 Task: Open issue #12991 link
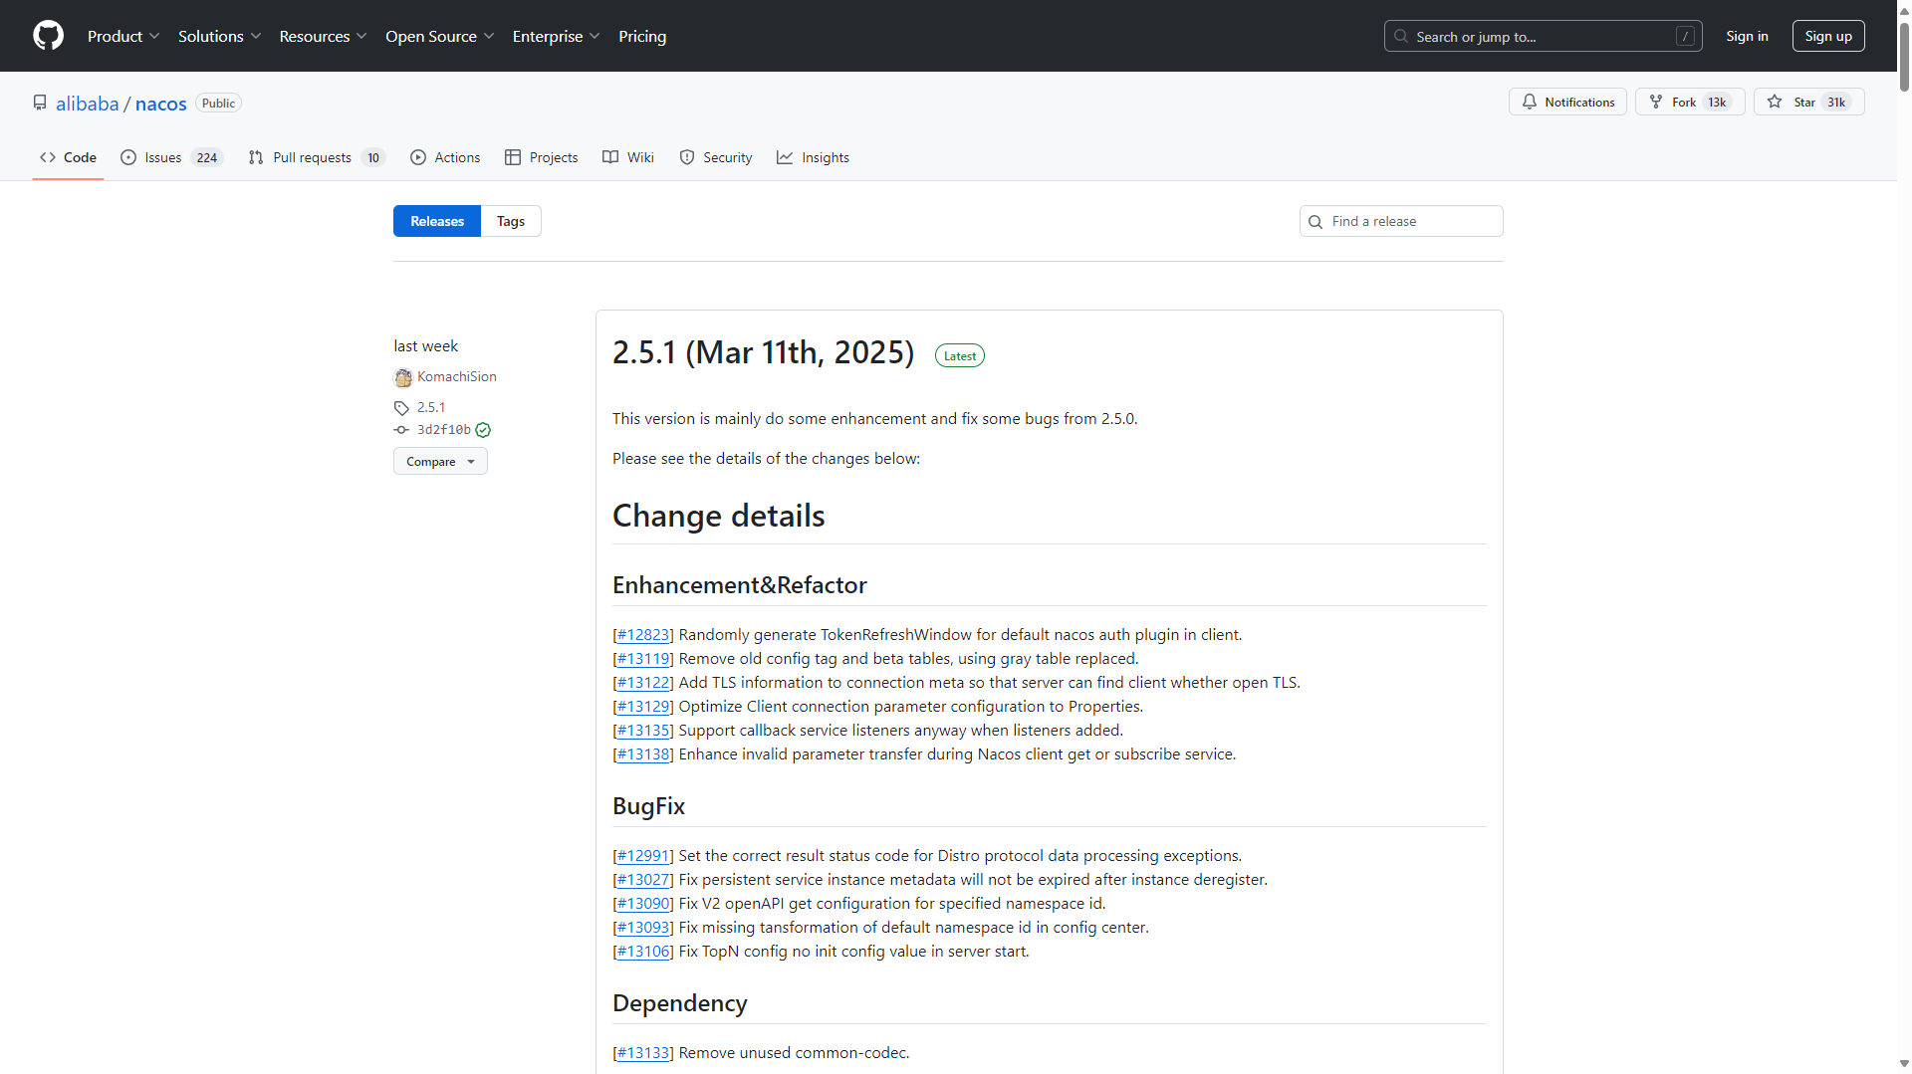(x=643, y=856)
